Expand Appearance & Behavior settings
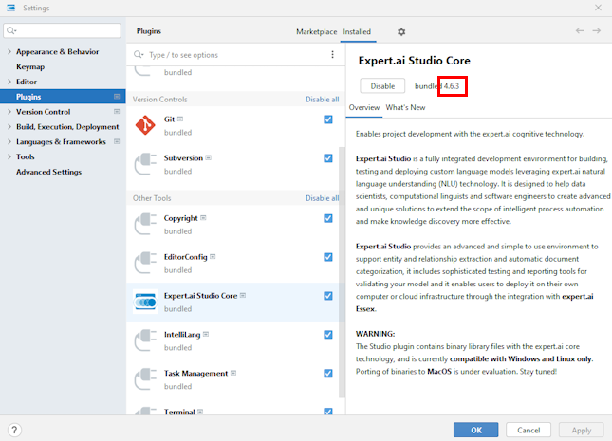 pos(9,52)
